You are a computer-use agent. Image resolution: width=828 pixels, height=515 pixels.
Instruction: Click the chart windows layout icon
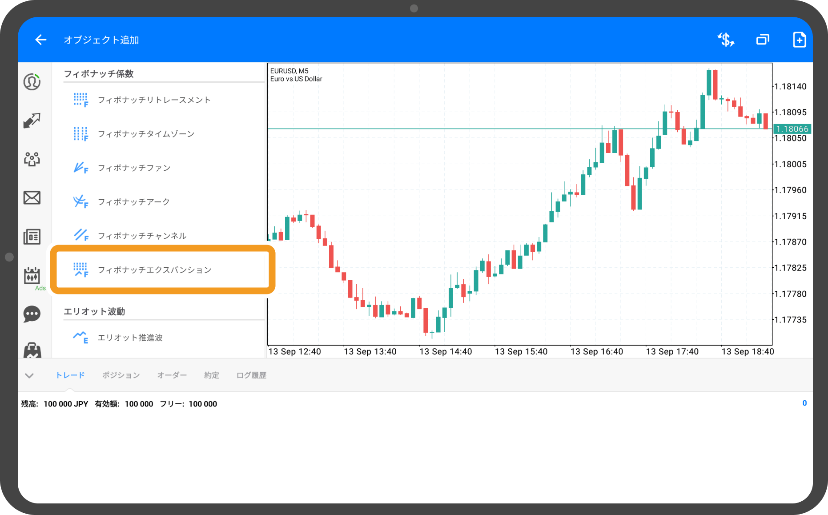763,40
